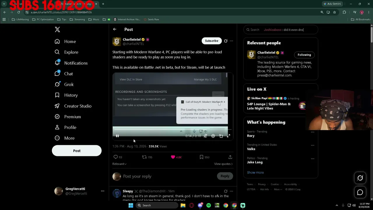This screenshot has width=373, height=210.
Task: Click the sidebar Post button
Action: pos(77,151)
